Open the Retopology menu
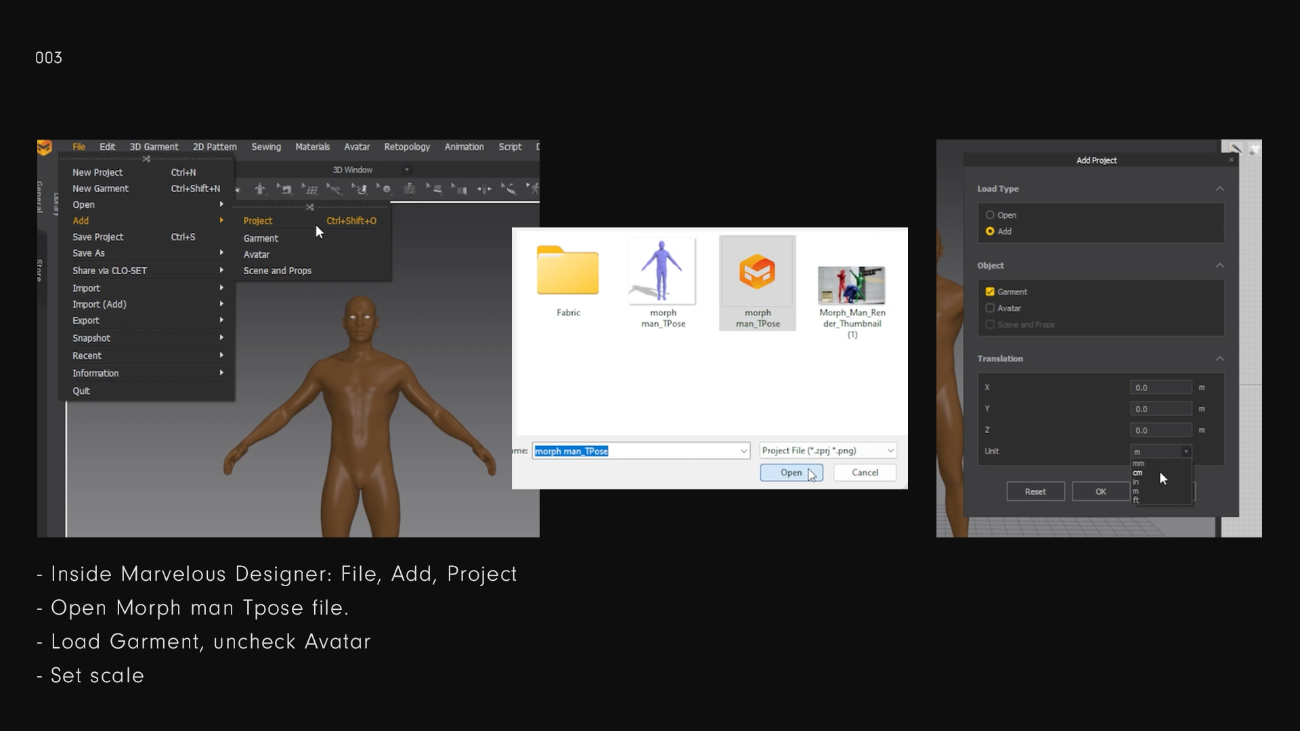1300x731 pixels. point(407,147)
